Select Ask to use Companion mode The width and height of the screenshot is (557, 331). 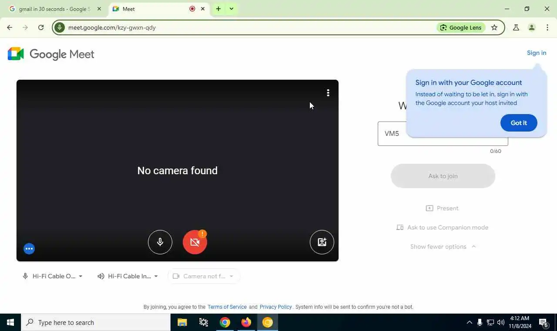click(x=442, y=227)
